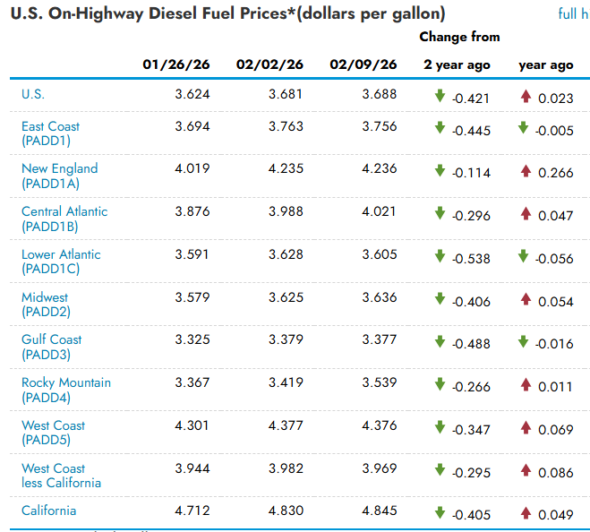The image size is (590, 532).
Task: Click the green down arrow beside -0.538
Action: [440, 256]
